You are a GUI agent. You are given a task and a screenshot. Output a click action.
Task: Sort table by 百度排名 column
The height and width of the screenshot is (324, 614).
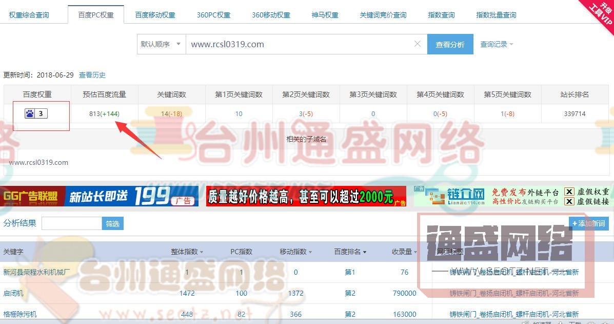(350, 252)
